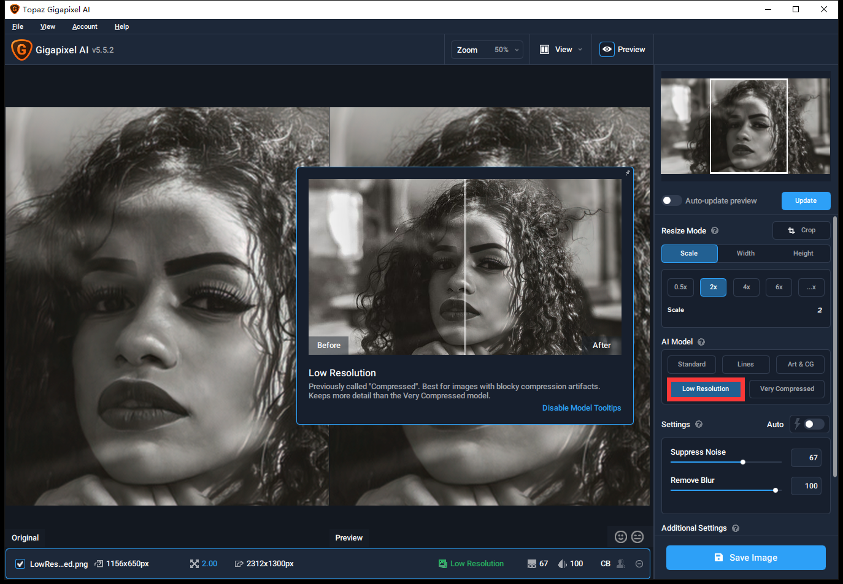The height and width of the screenshot is (584, 843).
Task: Enable Auto-update preview toggle
Action: (x=672, y=201)
